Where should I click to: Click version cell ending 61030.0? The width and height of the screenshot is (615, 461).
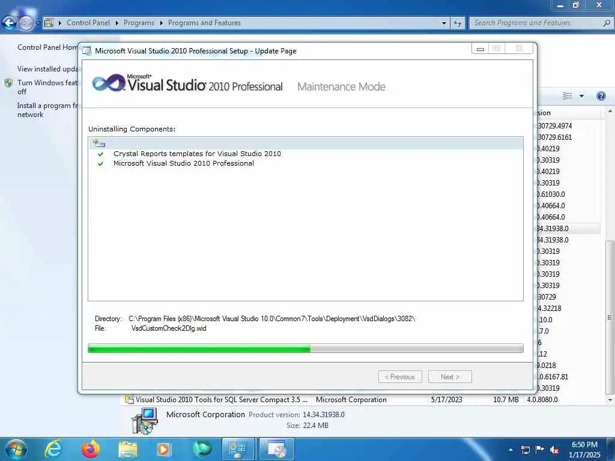pos(551,194)
